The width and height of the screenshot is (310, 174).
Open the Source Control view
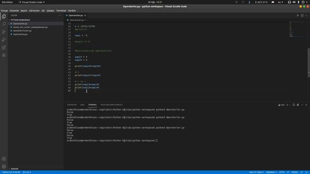pyautogui.click(x=4, y=32)
